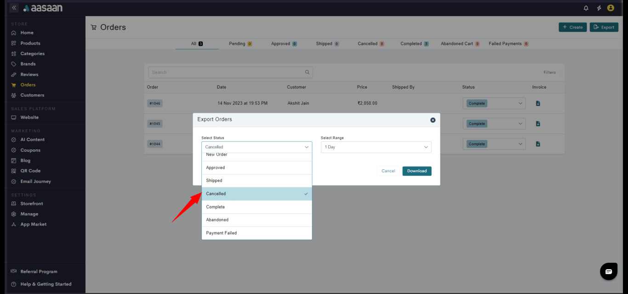This screenshot has width=628, height=294.
Task: Open the chat support bubble
Action: click(608, 271)
